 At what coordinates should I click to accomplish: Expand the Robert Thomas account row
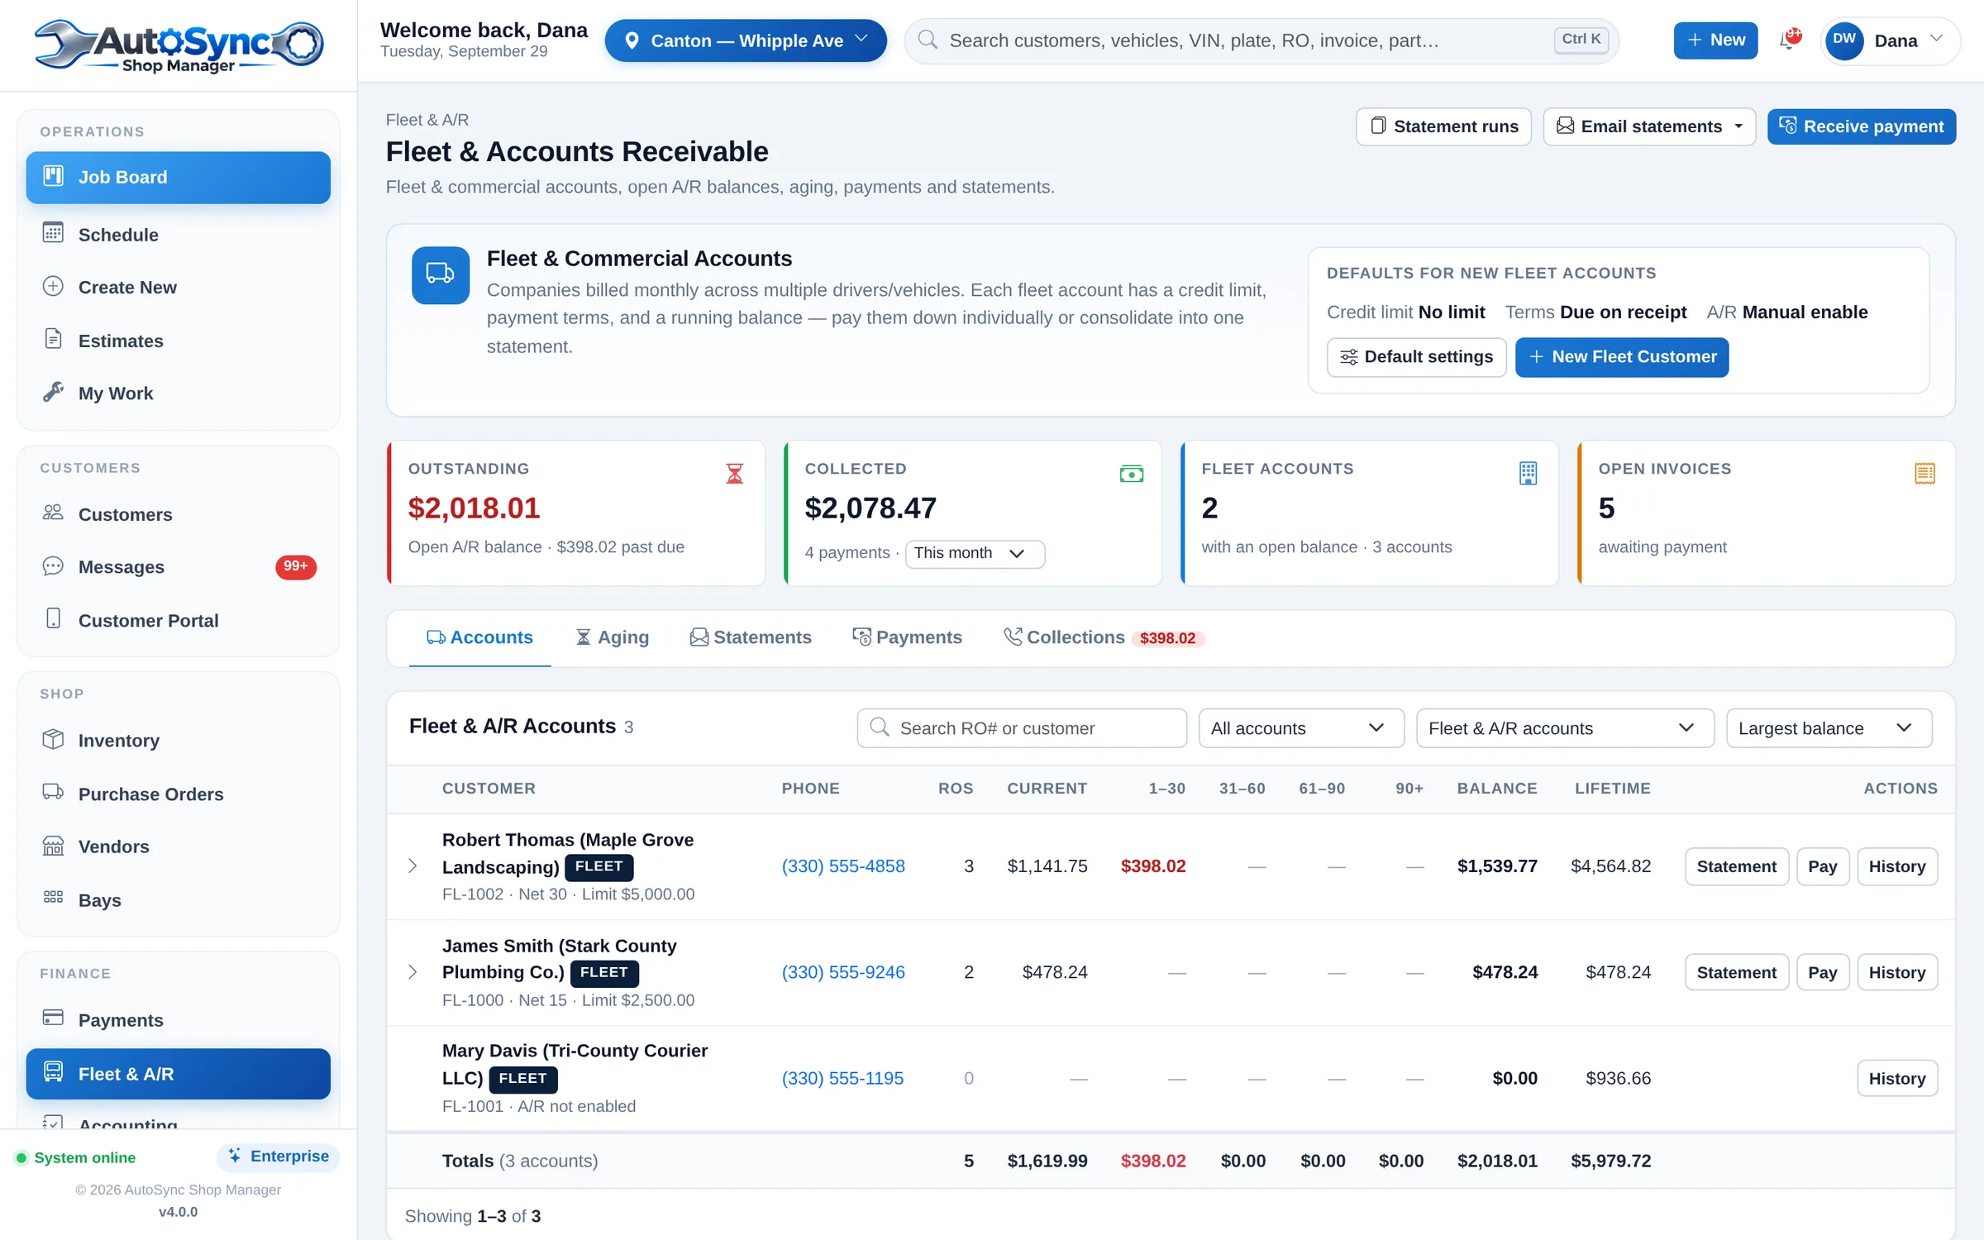point(413,866)
